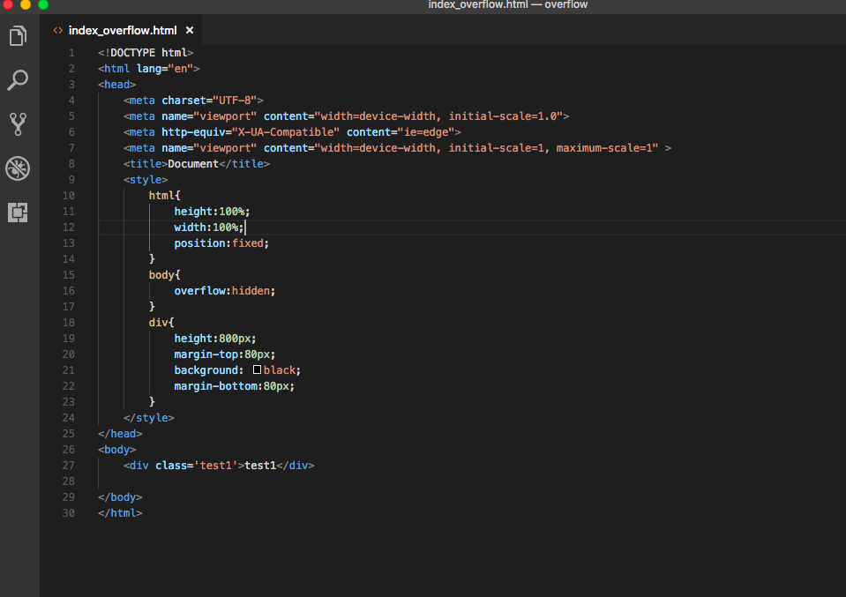Click on test1 div text in body

pos(260,466)
